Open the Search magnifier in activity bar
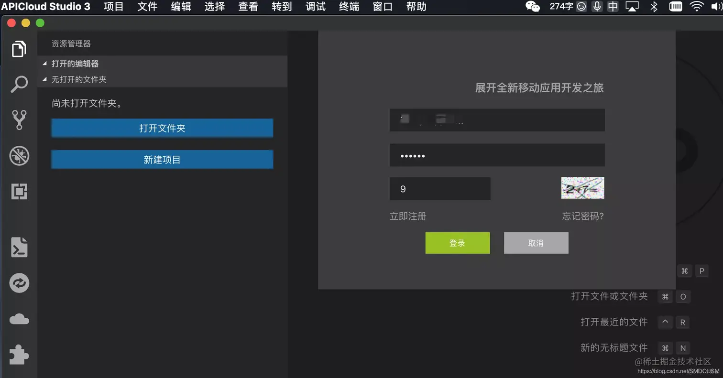 [x=19, y=84]
